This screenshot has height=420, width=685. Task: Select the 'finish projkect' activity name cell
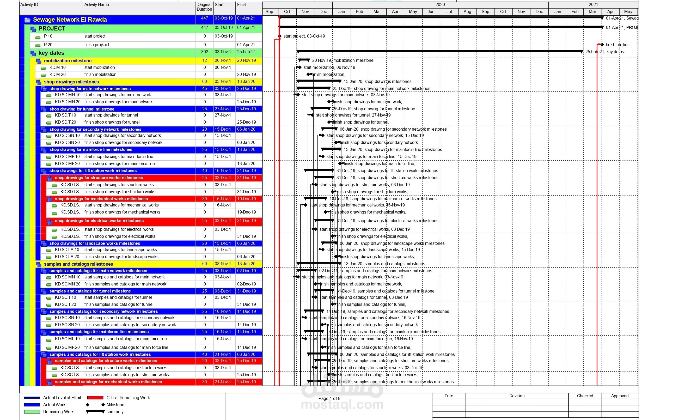pyautogui.click(x=139, y=45)
